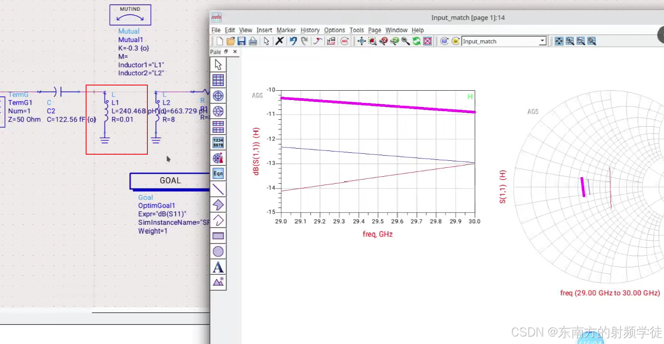Select the GOAL component in the schematic
The image size is (664, 344).
(169, 181)
